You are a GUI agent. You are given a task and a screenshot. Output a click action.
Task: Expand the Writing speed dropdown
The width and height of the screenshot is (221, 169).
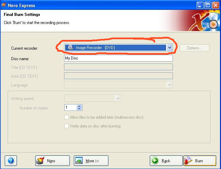[118, 98]
